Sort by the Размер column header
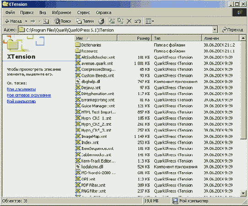 (135, 38)
